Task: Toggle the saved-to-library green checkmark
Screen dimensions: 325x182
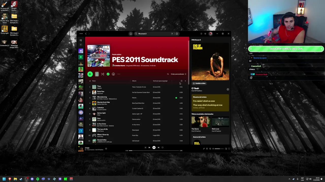Action: tap(108, 74)
